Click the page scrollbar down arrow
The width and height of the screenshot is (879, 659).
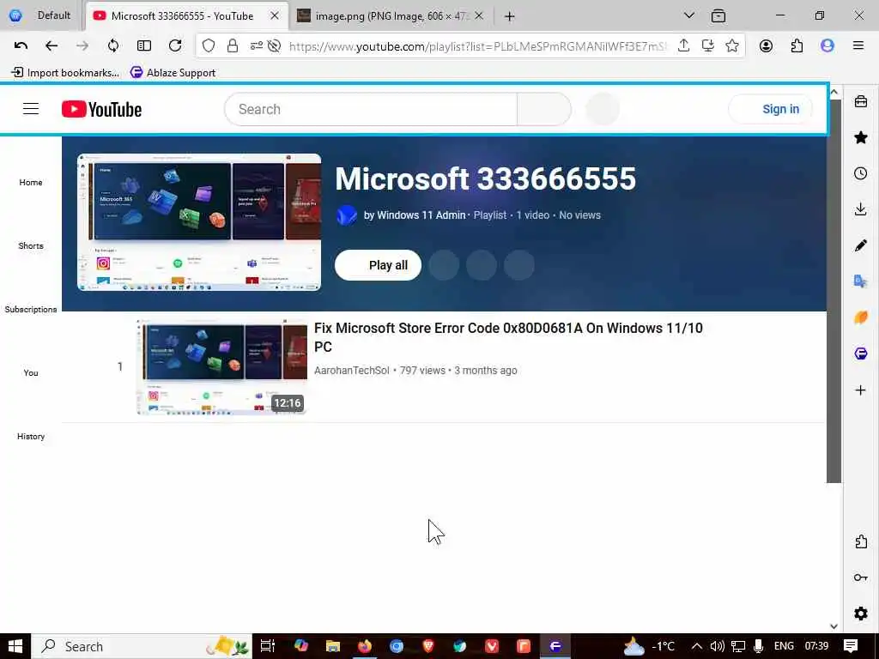834,626
